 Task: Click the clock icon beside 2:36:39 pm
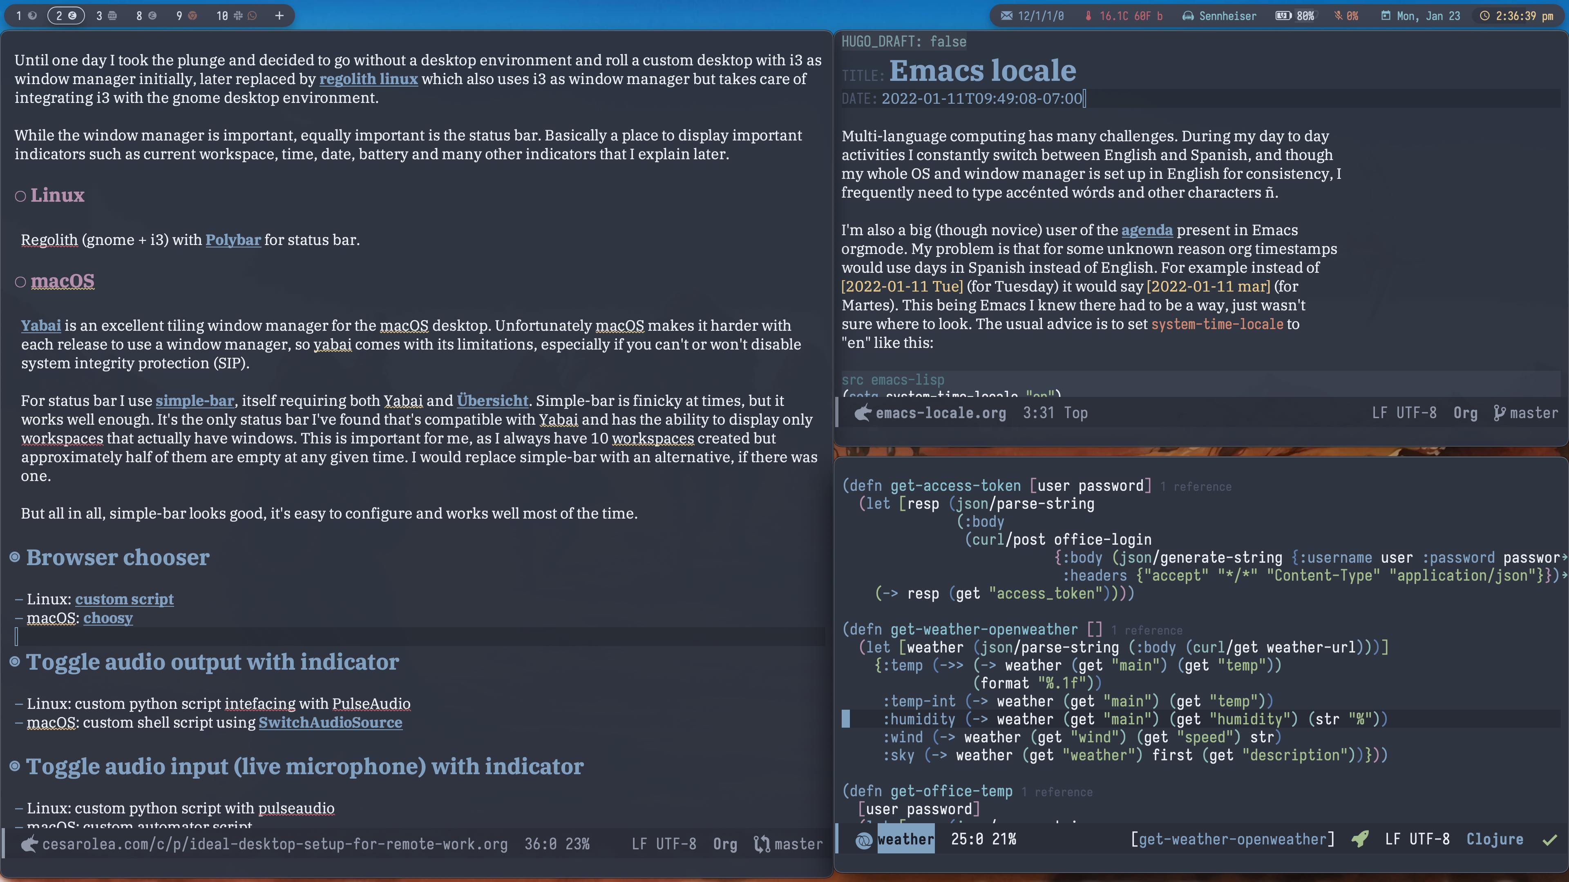pyautogui.click(x=1485, y=16)
